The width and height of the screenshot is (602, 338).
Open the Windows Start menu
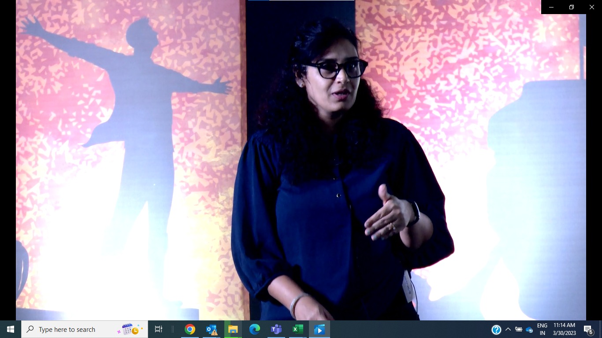tap(11, 329)
